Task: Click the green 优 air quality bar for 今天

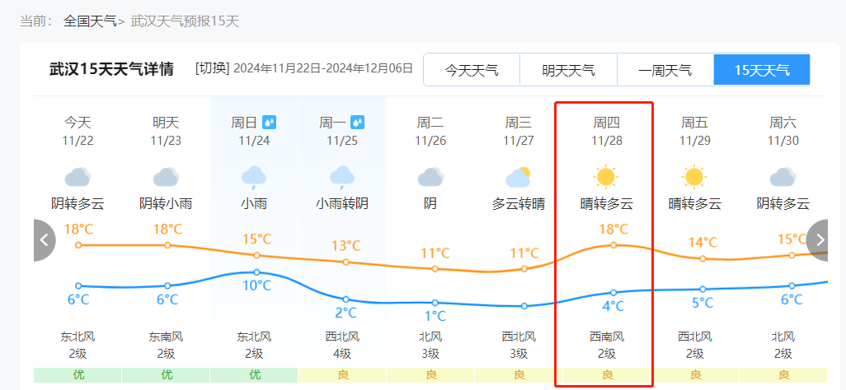Action: (x=78, y=375)
